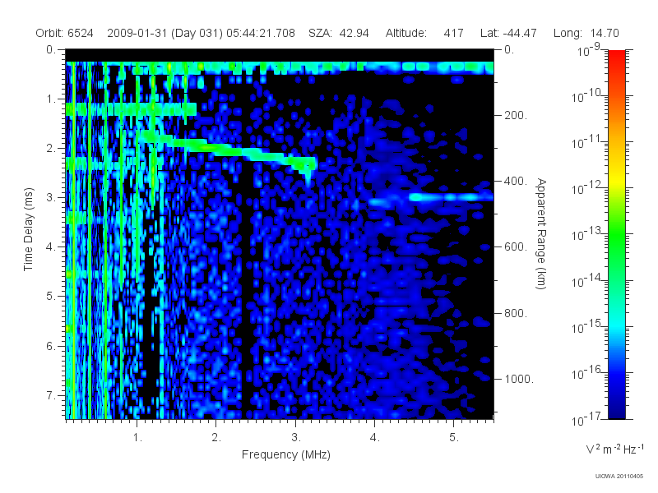Viewport: 658px width, 493px height.
Task: Click the 3. tick on frequency axis
Action: [x=296, y=437]
